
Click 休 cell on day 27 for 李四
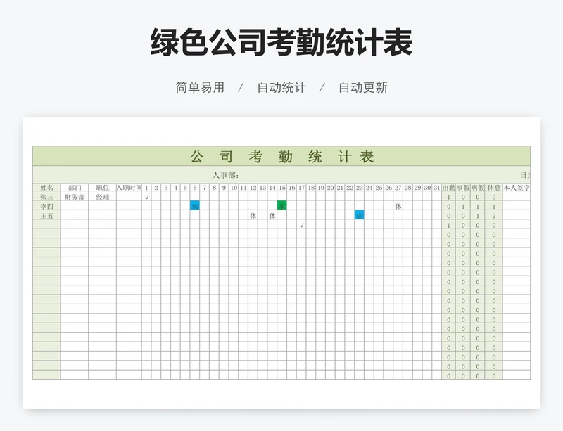pyautogui.click(x=398, y=206)
